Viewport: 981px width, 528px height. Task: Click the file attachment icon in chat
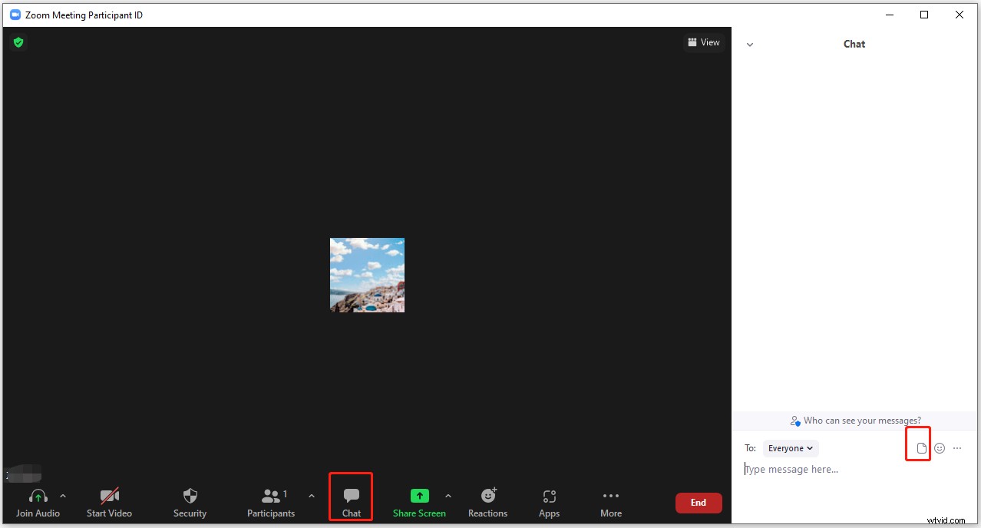918,447
